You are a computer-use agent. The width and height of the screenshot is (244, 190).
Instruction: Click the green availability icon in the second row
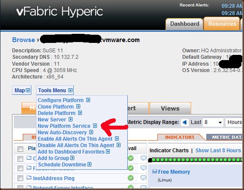tap(130, 168)
